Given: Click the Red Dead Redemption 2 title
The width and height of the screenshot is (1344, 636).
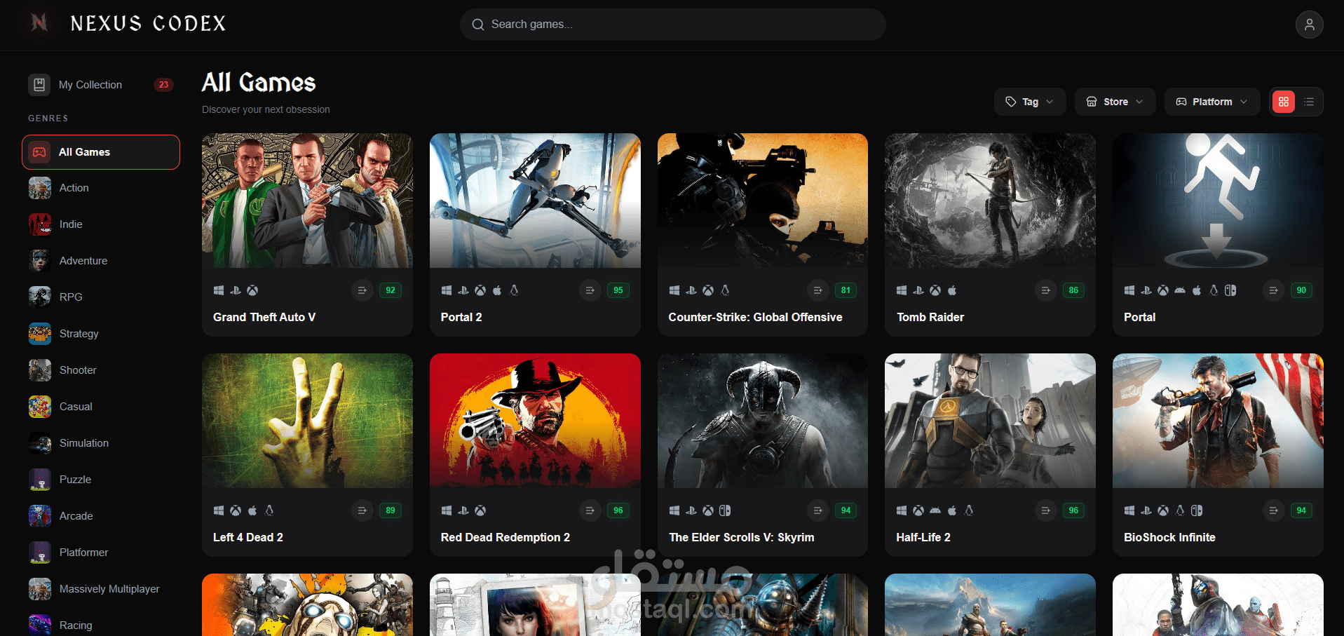Looking at the screenshot, I should click(x=505, y=537).
